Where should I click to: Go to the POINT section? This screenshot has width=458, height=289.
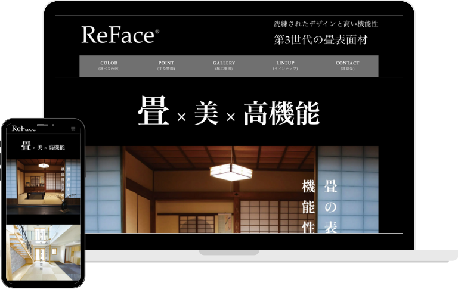click(x=166, y=66)
